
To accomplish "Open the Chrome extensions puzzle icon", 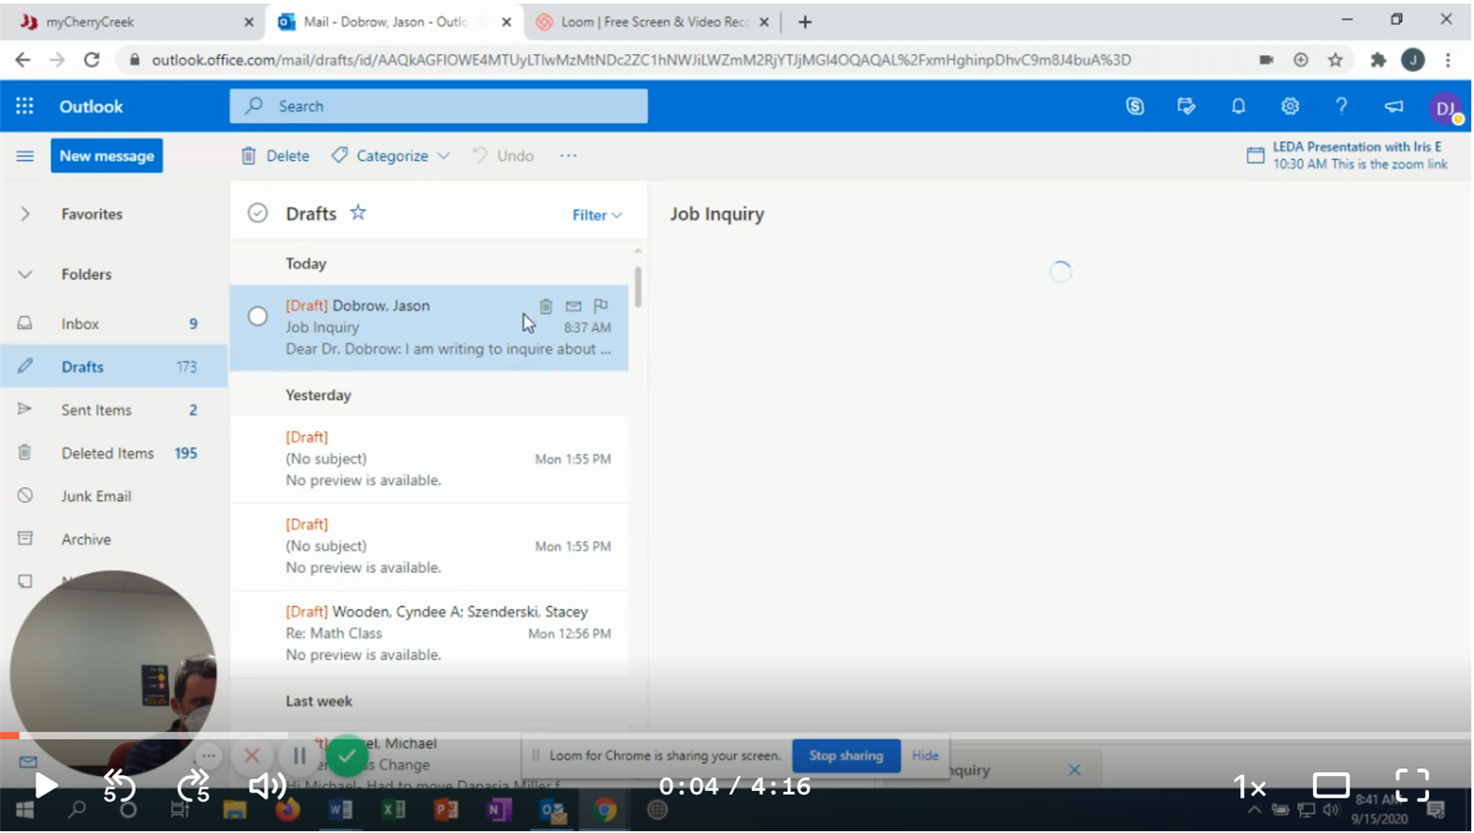I will point(1379,60).
